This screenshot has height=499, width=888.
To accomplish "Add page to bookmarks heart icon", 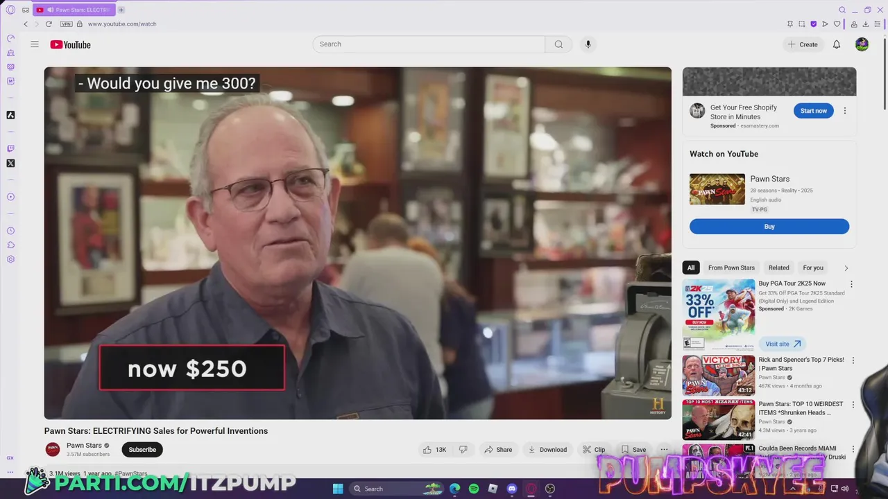I will (837, 24).
